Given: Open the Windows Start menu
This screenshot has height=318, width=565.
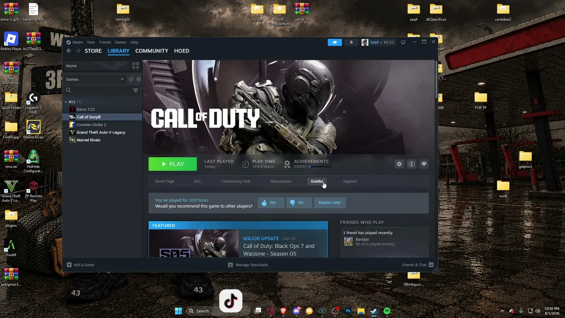Looking at the screenshot, I should (x=178, y=311).
